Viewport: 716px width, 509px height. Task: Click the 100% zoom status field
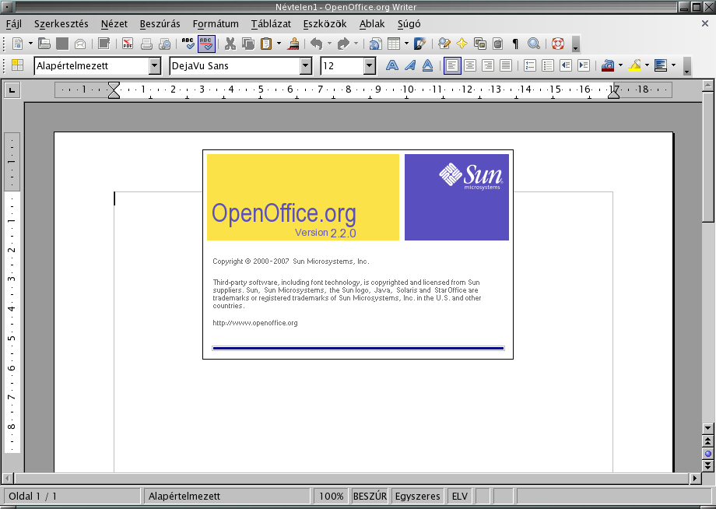331,497
